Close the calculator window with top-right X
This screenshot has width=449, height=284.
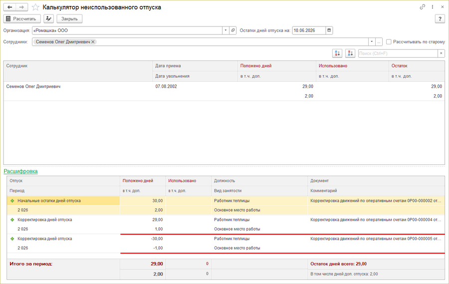coord(442,7)
